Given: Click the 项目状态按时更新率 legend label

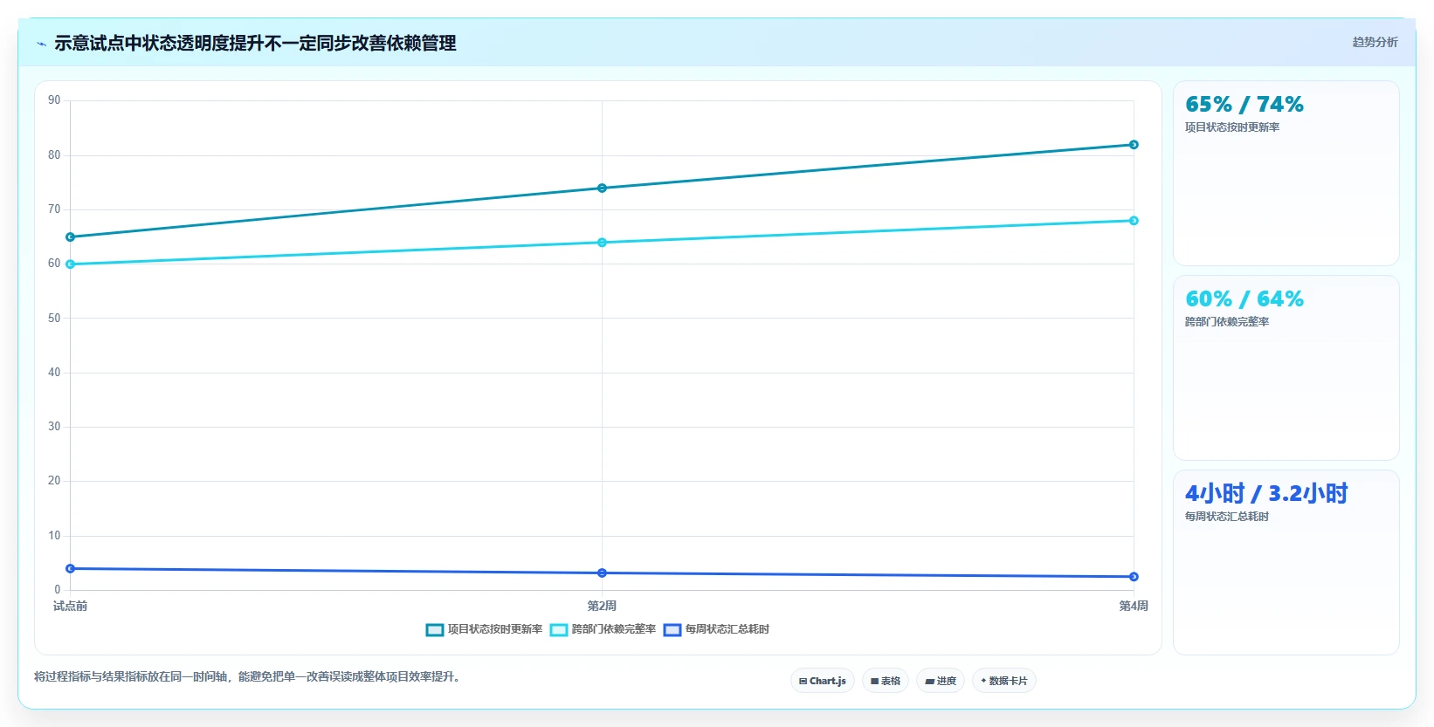Looking at the screenshot, I should tap(495, 629).
